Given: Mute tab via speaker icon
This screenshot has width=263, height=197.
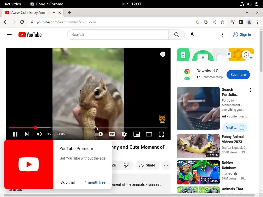Looking at the screenshot, I should (x=54, y=13).
